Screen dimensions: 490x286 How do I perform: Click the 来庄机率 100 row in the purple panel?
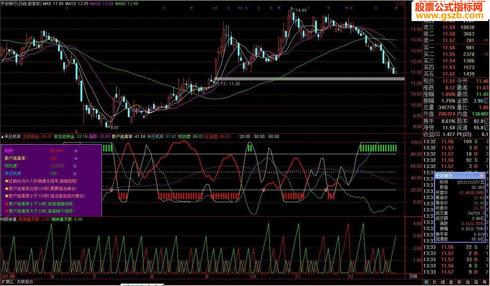point(41,174)
